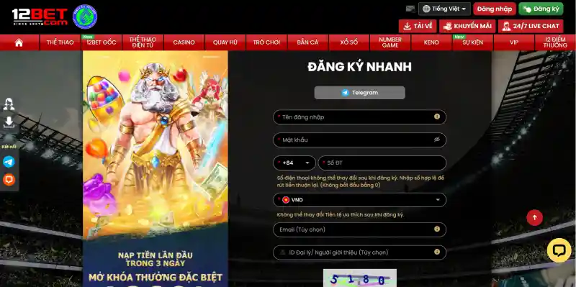Click the round blue badge logo
This screenshot has height=287, width=576.
(85, 17)
